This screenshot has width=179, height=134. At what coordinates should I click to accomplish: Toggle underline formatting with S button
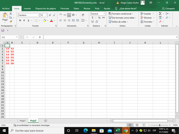[28, 21]
